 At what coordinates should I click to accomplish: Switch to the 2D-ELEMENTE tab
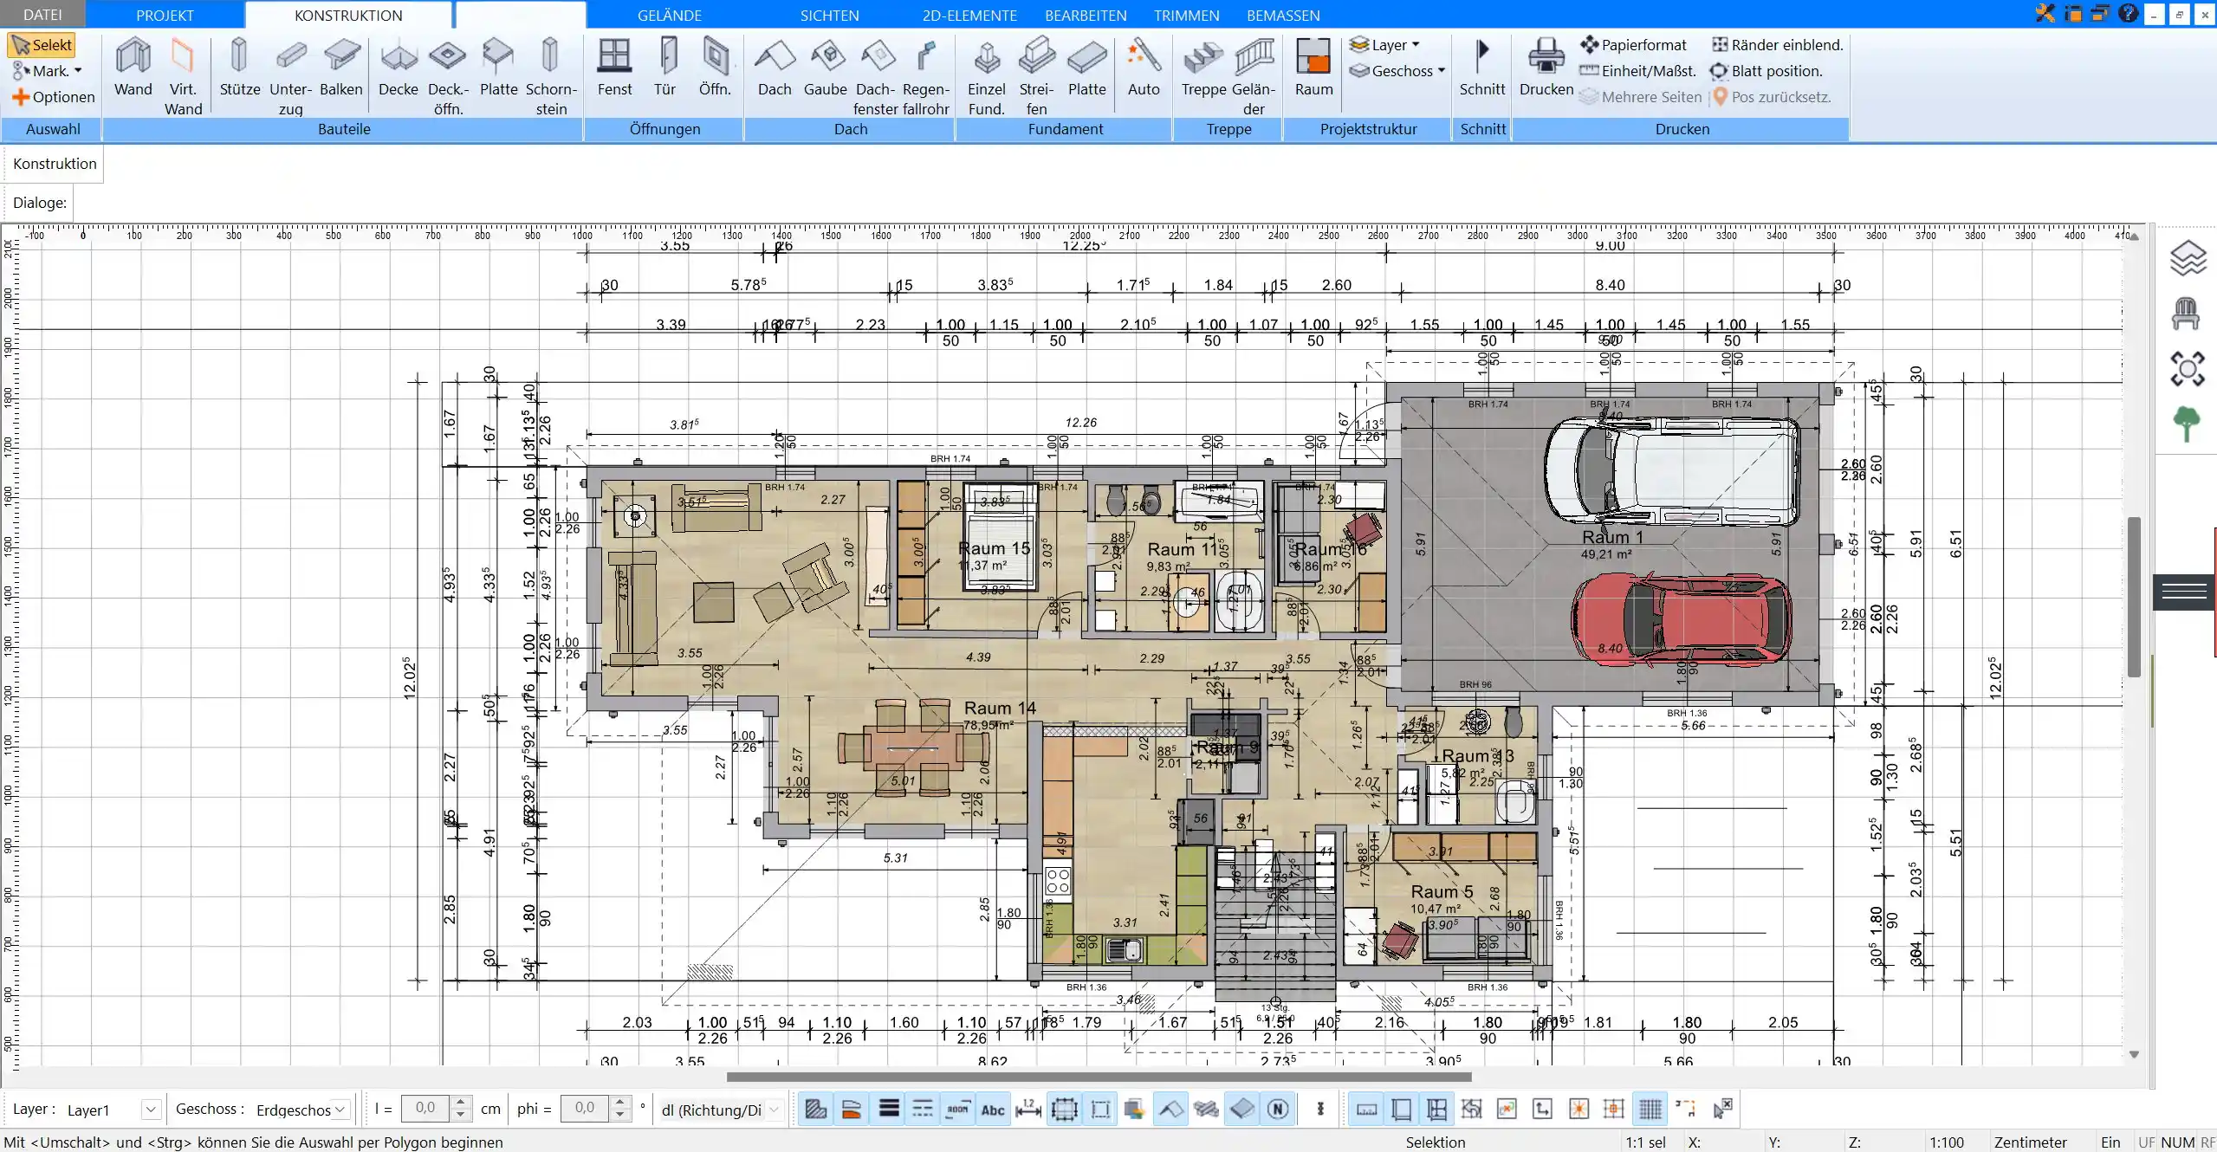click(969, 15)
